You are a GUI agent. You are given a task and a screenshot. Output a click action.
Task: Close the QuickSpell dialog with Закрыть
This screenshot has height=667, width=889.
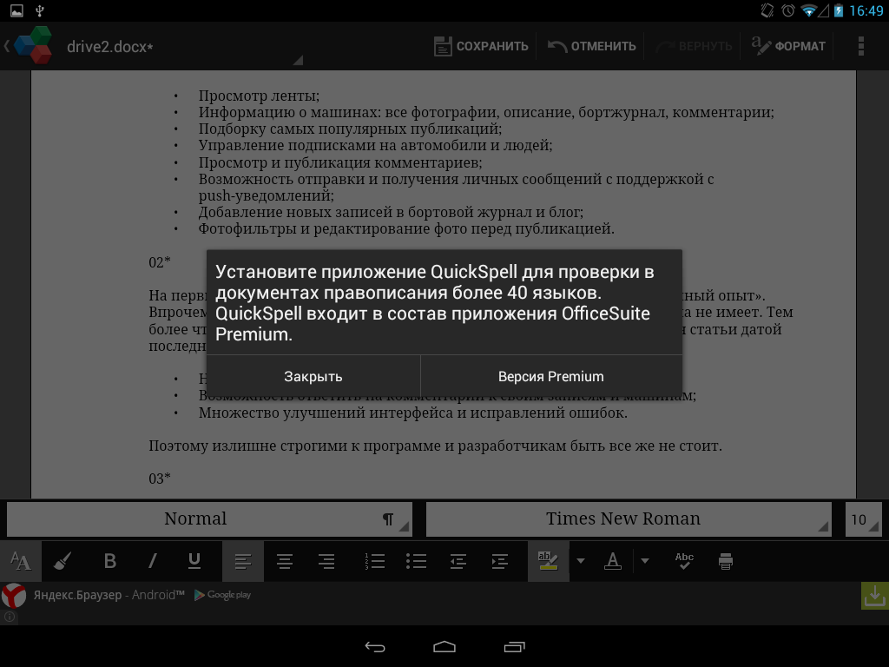click(313, 377)
